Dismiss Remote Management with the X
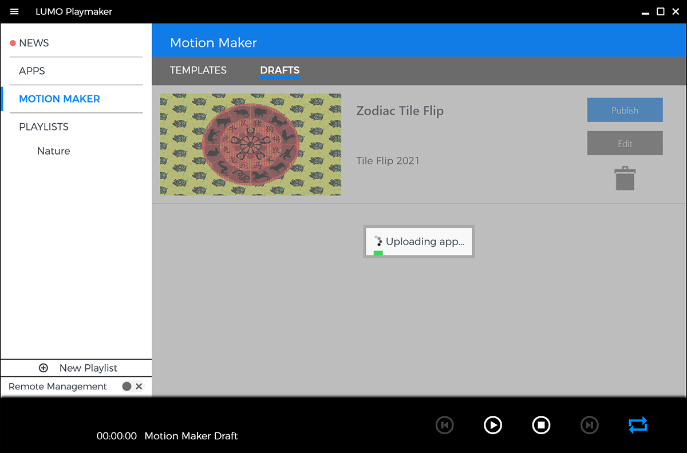 pyautogui.click(x=138, y=387)
